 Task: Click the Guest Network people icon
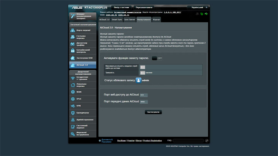tap(73, 37)
